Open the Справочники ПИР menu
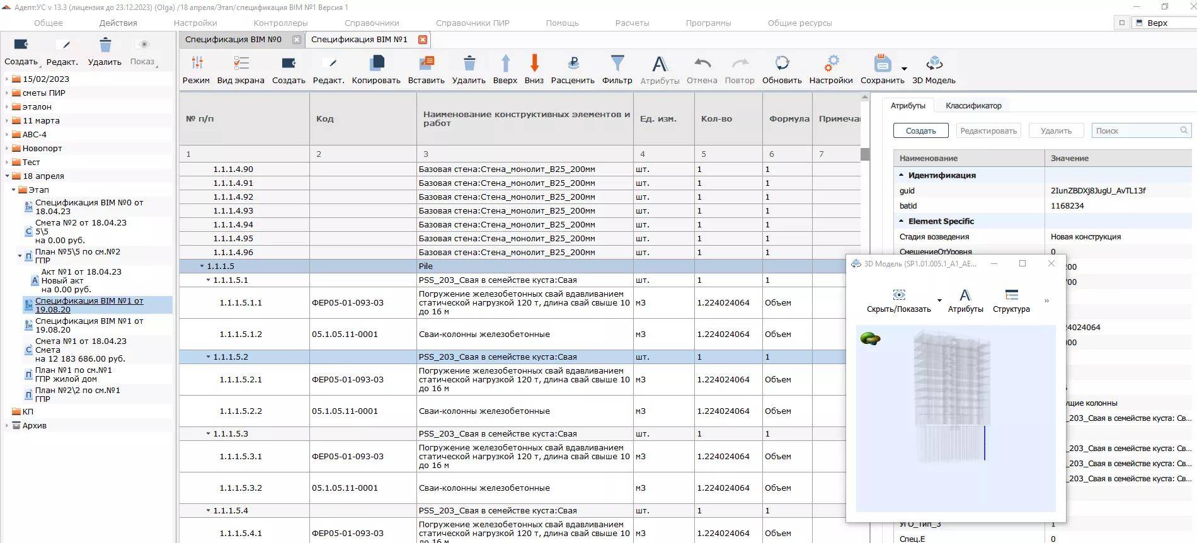The width and height of the screenshot is (1197, 543). point(472,23)
